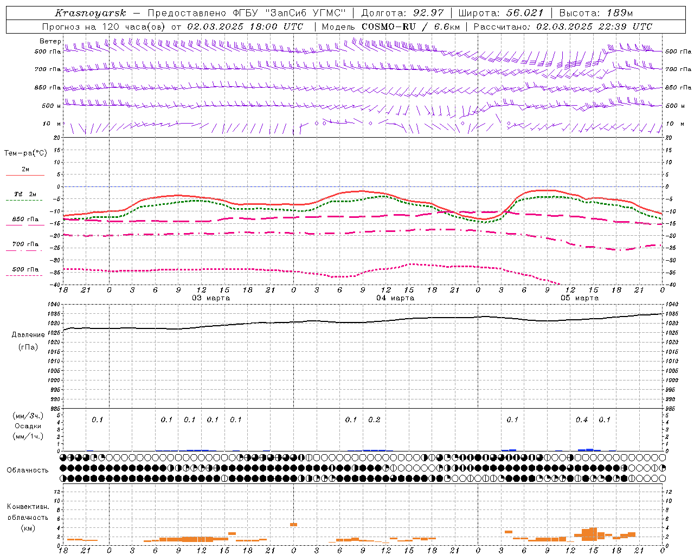Click the 'Конвективн.' convective cloud label
The image size is (694, 555).
[28, 507]
